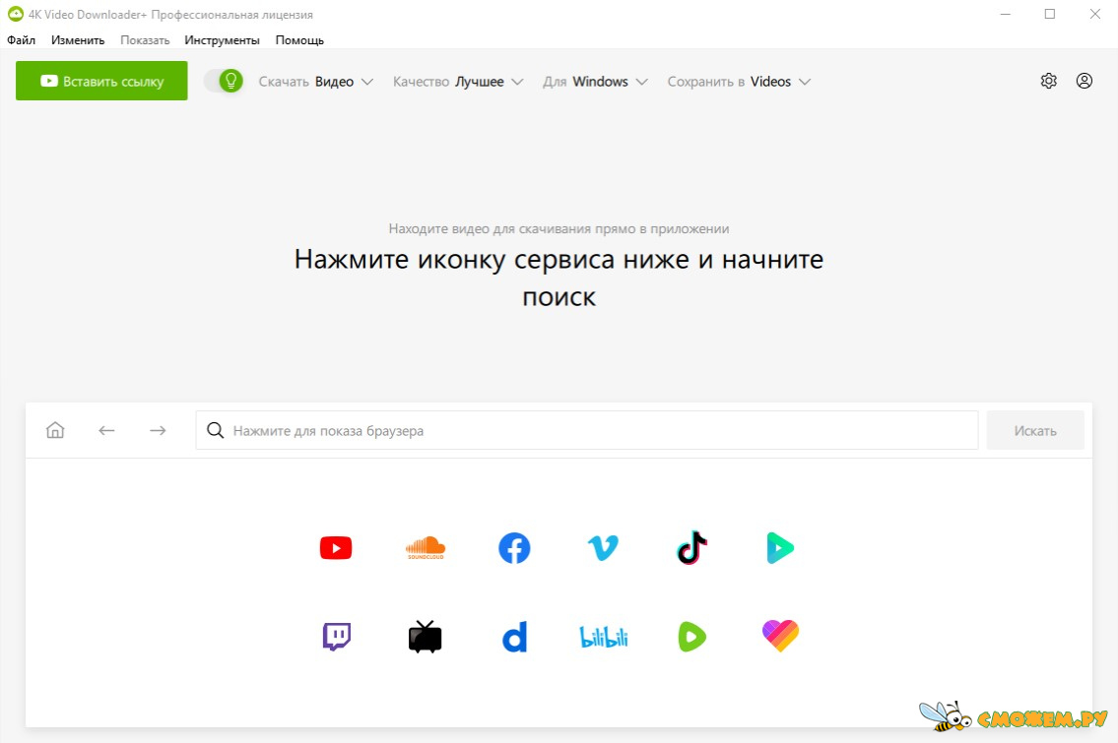Open the teal gradient play-triangle service icon
Viewport: 1118px width, 743px height.
780,548
